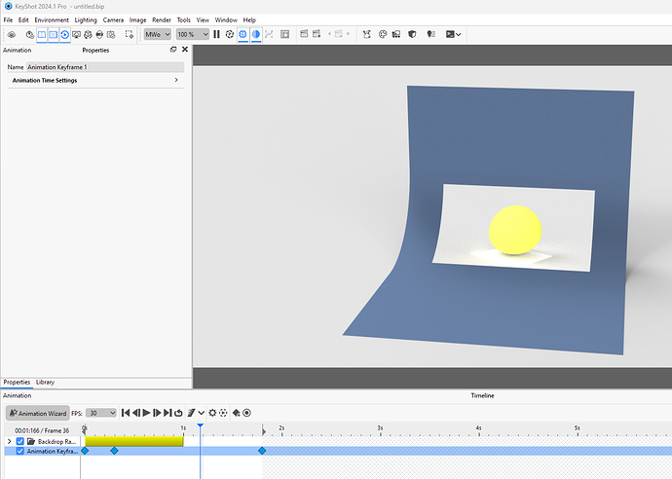Open the Material Templates palette icon

(383, 34)
